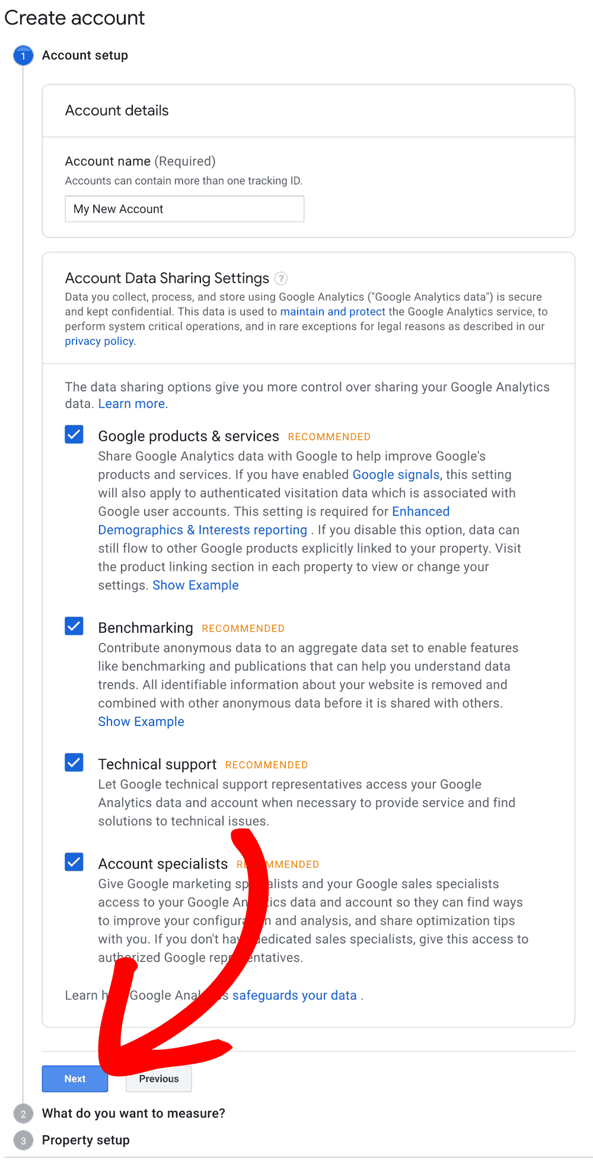Open the Google signals link

(x=396, y=475)
